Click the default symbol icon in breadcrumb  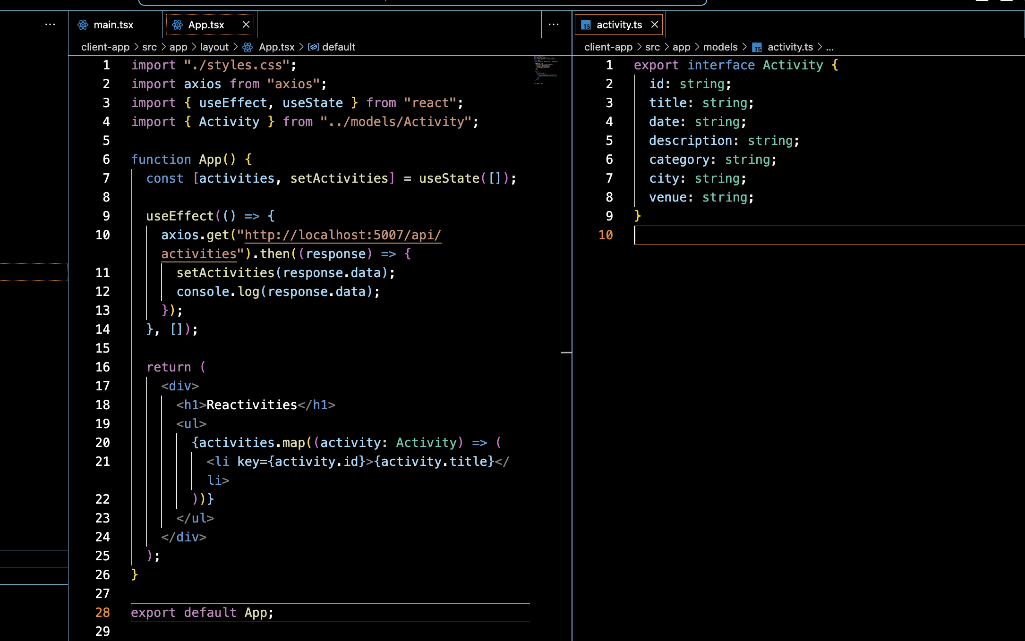[314, 47]
